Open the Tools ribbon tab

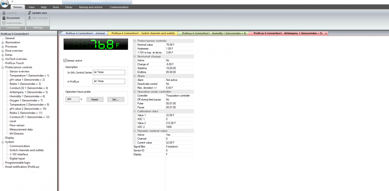coord(56,7)
